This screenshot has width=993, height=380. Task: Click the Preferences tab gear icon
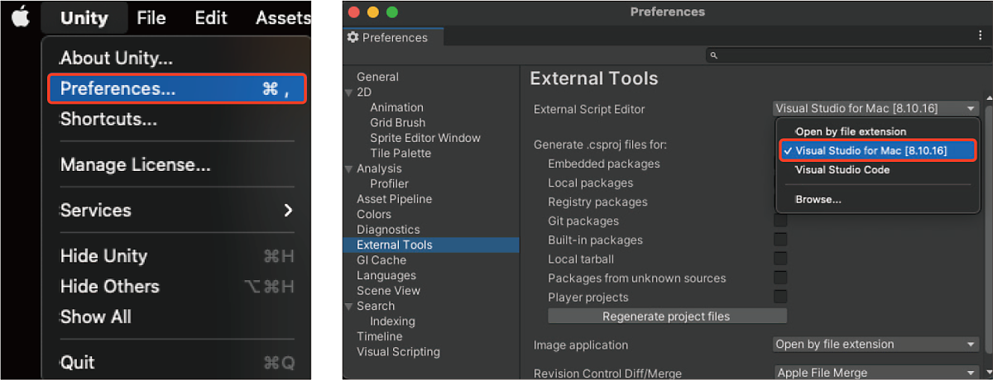[353, 37]
